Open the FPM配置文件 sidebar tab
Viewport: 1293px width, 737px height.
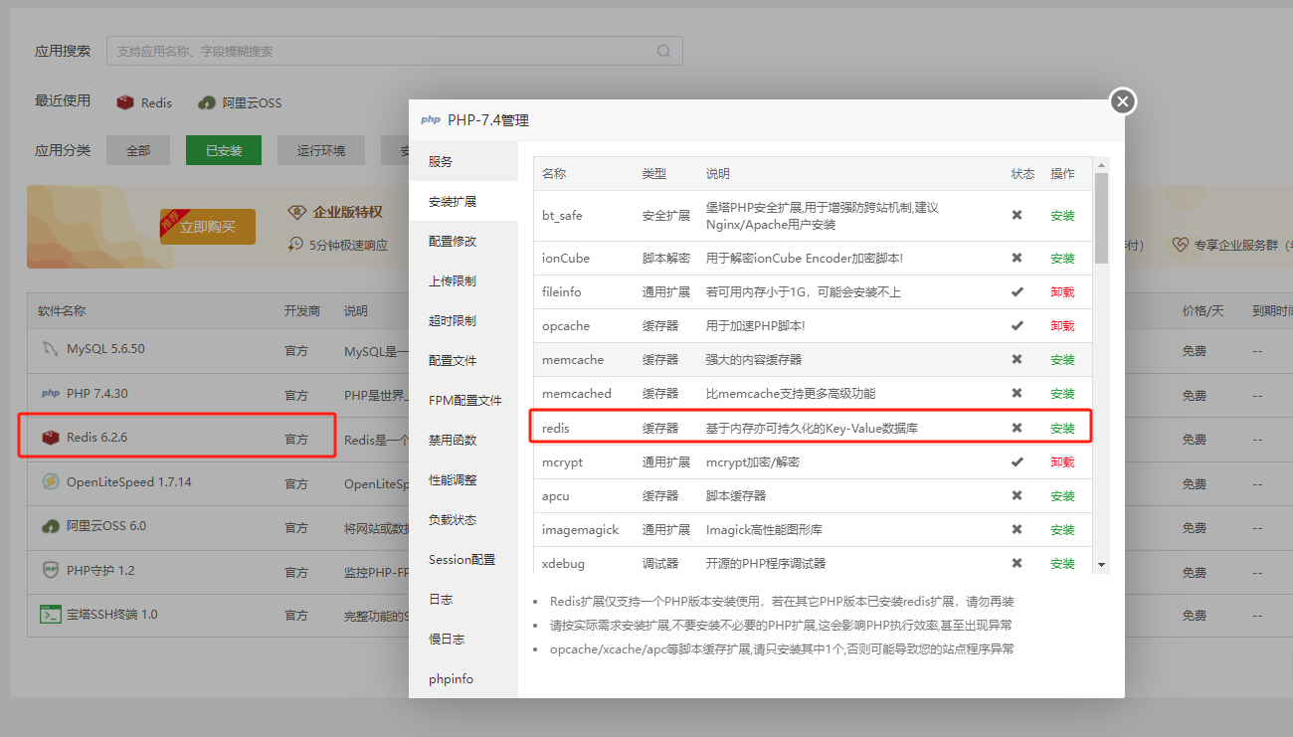(x=464, y=400)
